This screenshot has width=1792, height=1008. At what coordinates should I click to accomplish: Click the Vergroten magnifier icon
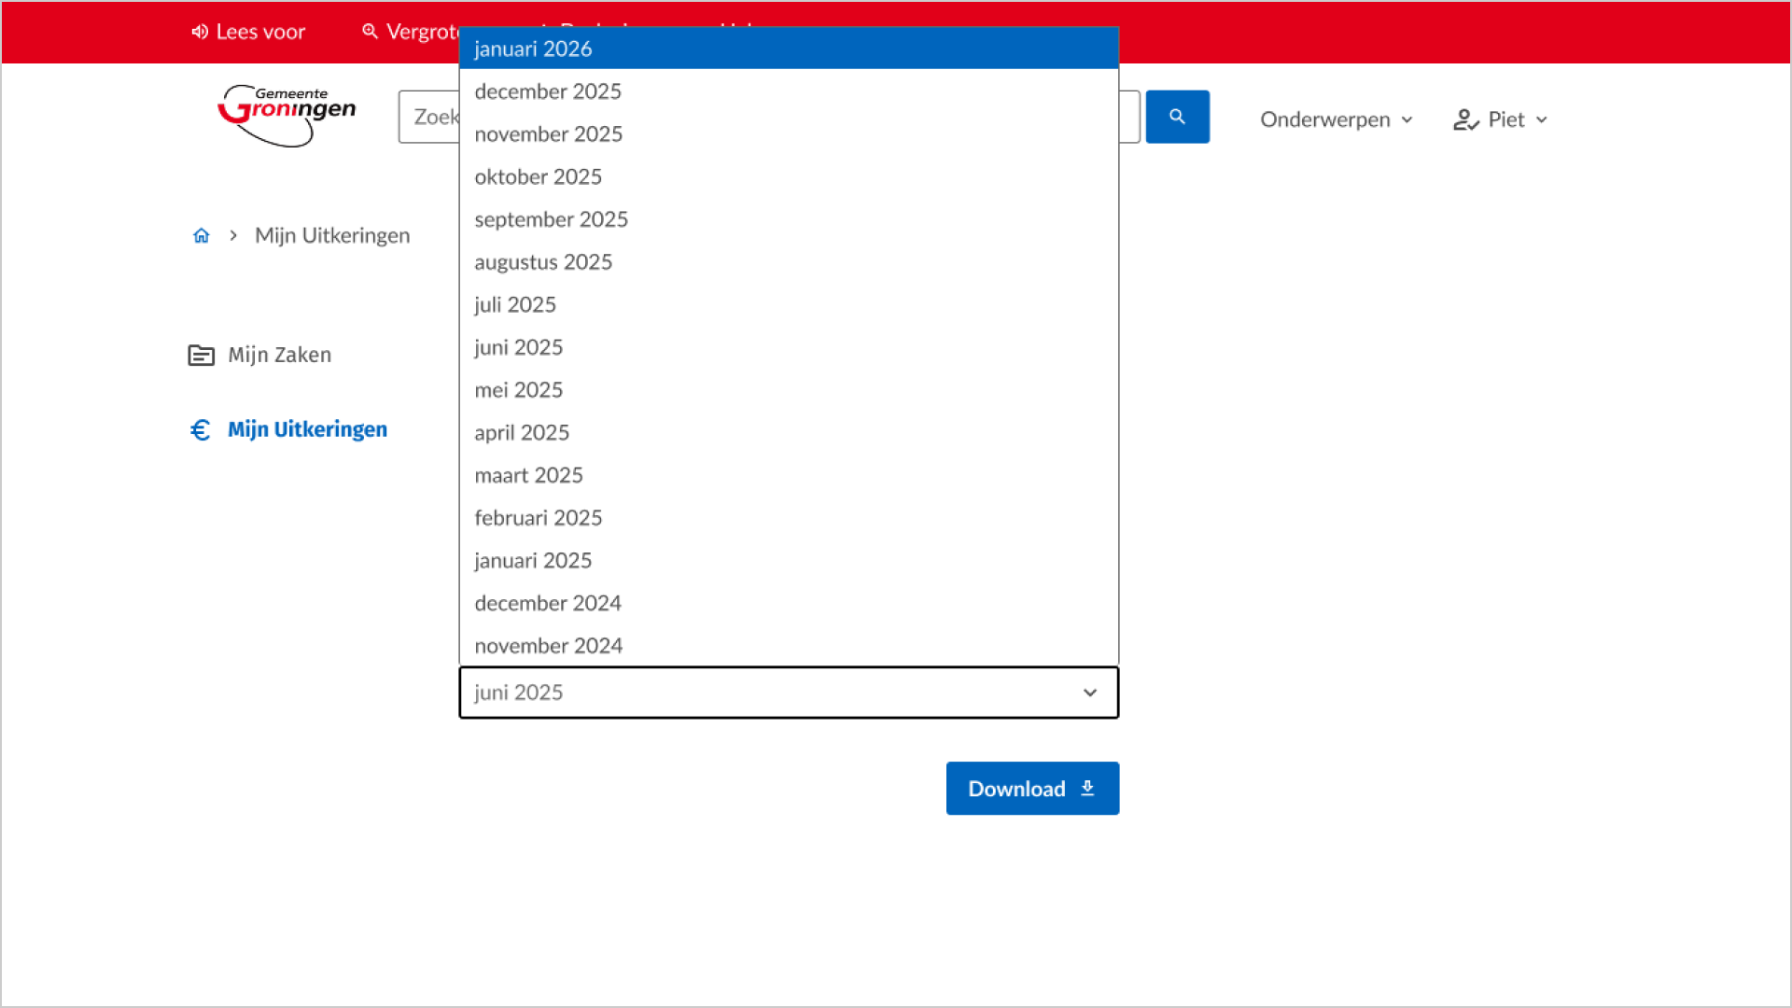(x=371, y=32)
